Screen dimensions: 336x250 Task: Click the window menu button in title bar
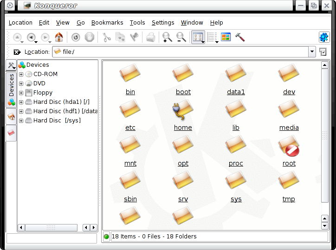click(10, 5)
